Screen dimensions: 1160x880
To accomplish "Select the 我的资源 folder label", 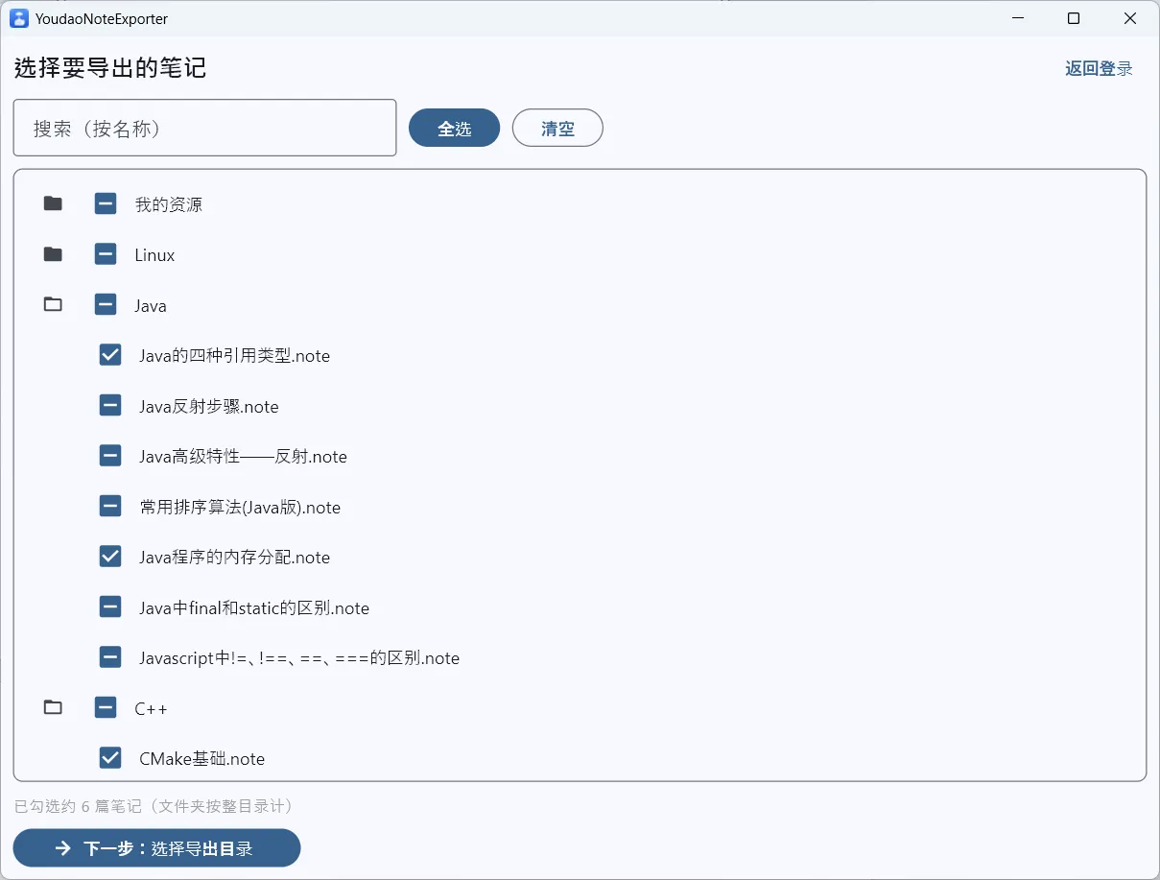I will [168, 204].
